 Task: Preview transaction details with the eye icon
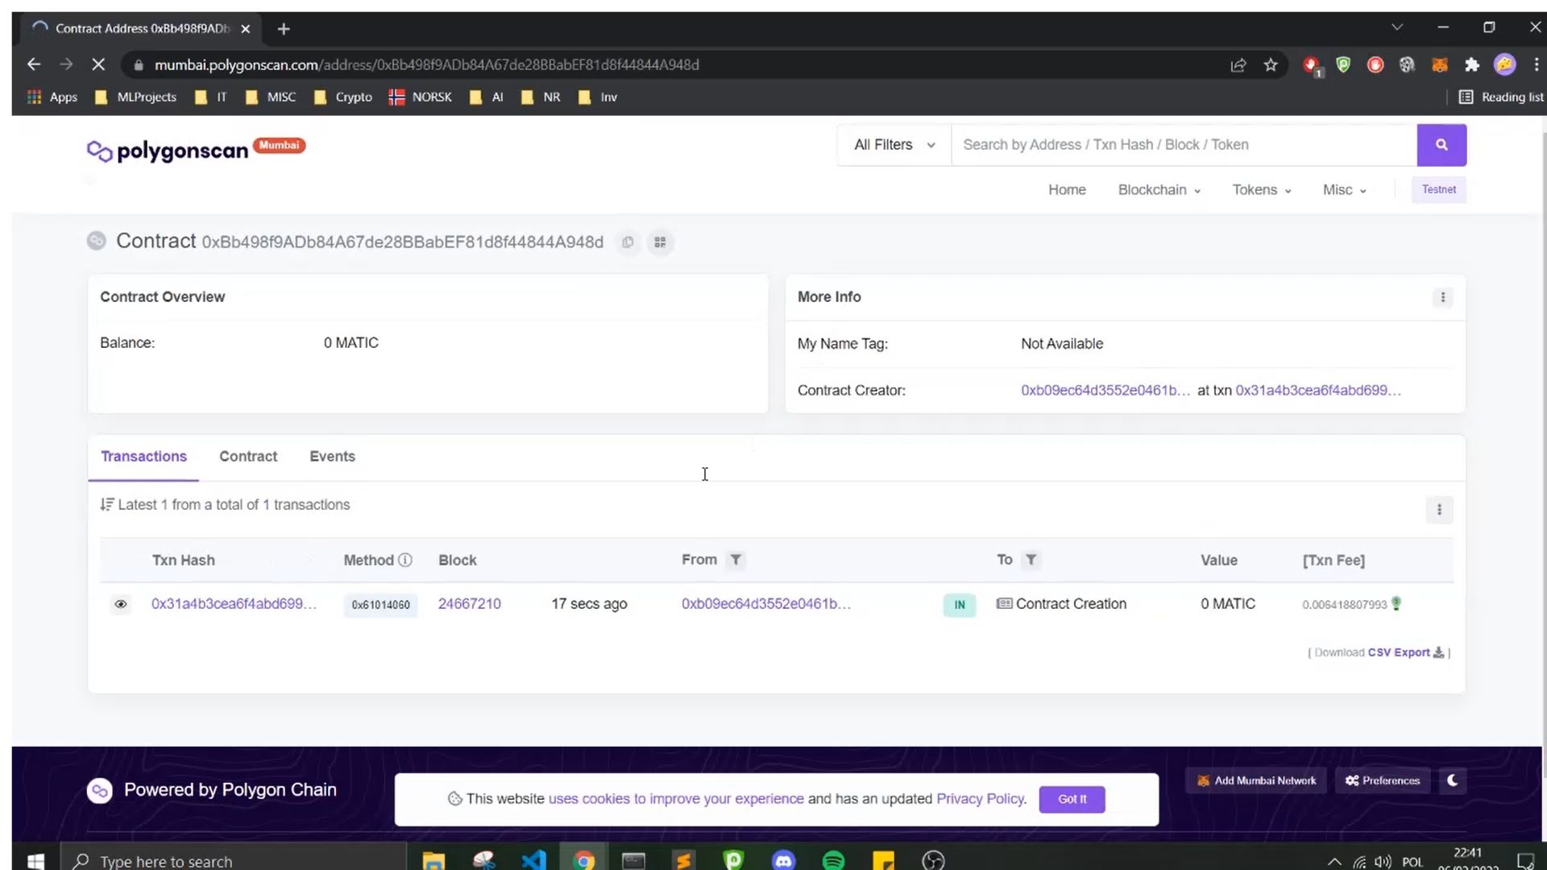(x=121, y=604)
